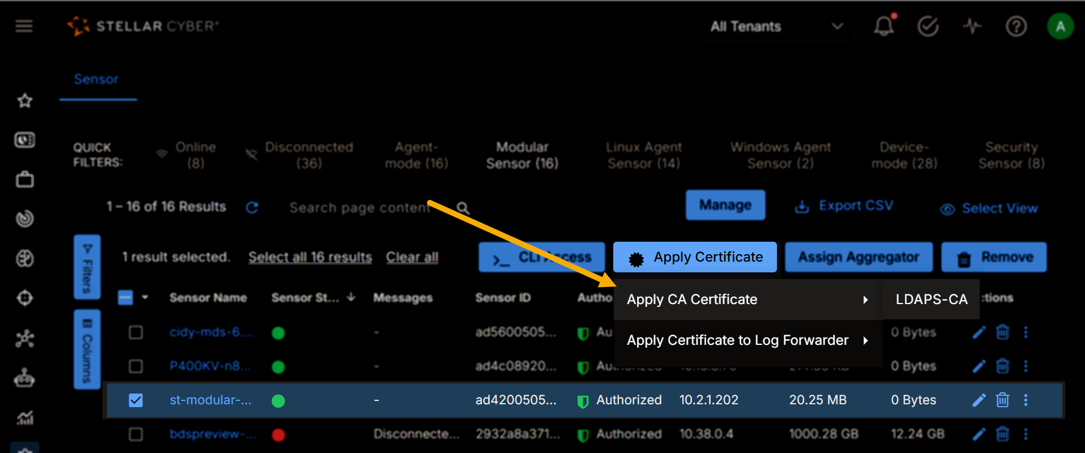Click the CLI Access button
This screenshot has height=453, width=1085.
(542, 257)
